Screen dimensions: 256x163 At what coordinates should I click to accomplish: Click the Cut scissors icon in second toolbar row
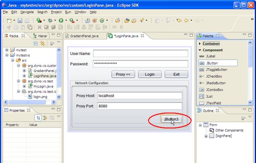9,27
